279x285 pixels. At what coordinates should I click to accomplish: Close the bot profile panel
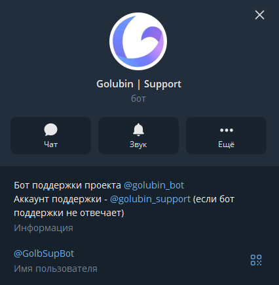(x=259, y=15)
